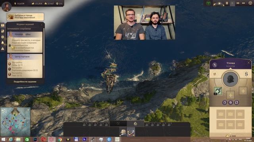Open the ship transfer goods arrows icon
The image size is (254, 142).
pos(215,74)
